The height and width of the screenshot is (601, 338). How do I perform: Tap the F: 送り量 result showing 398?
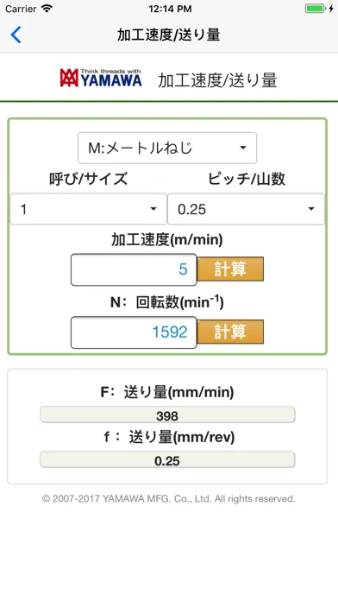point(167,415)
